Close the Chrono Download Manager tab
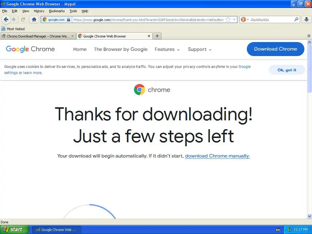The image size is (312, 234). (x=73, y=36)
